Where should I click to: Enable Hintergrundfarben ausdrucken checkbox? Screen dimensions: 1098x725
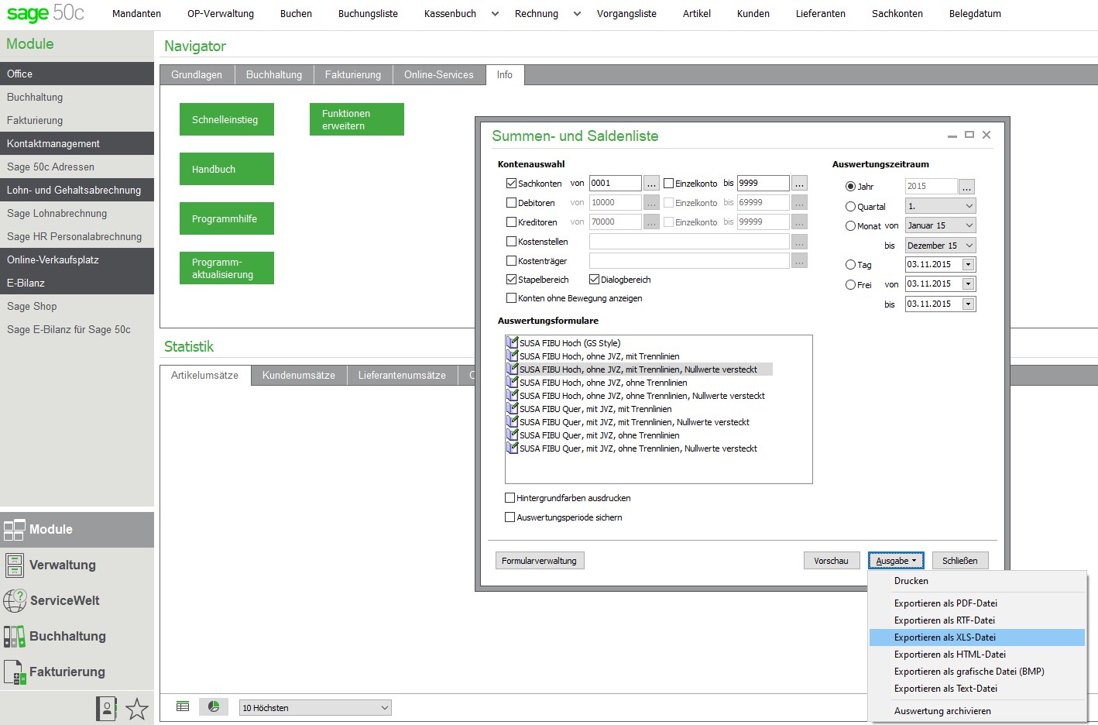[510, 498]
